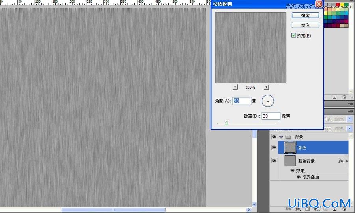
Task: Collapse the 背景 layer group triangle
Action: tap(281, 137)
